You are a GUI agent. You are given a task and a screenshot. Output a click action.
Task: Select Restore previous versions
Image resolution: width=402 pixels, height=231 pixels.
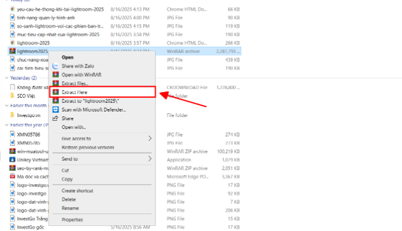[x=88, y=147]
